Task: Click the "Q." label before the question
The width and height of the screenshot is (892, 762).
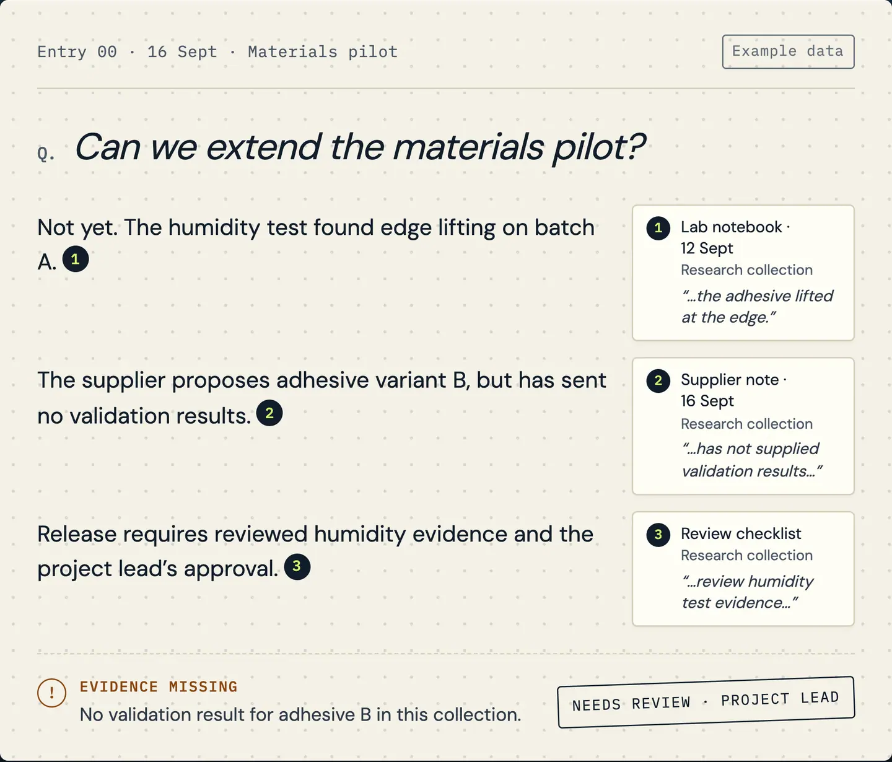Action: point(46,153)
